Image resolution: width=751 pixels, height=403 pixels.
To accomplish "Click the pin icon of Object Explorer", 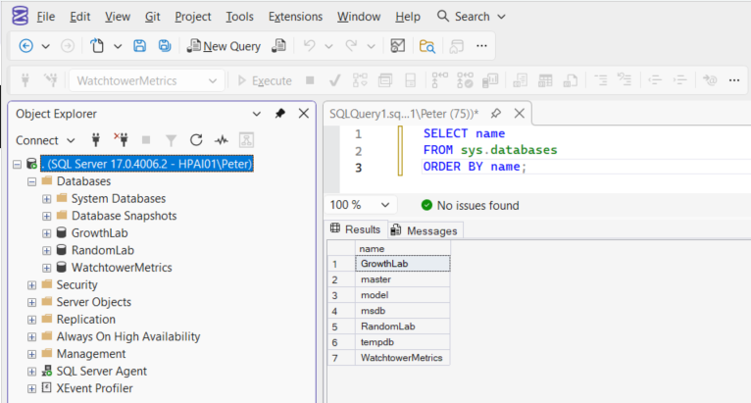I will [x=280, y=114].
